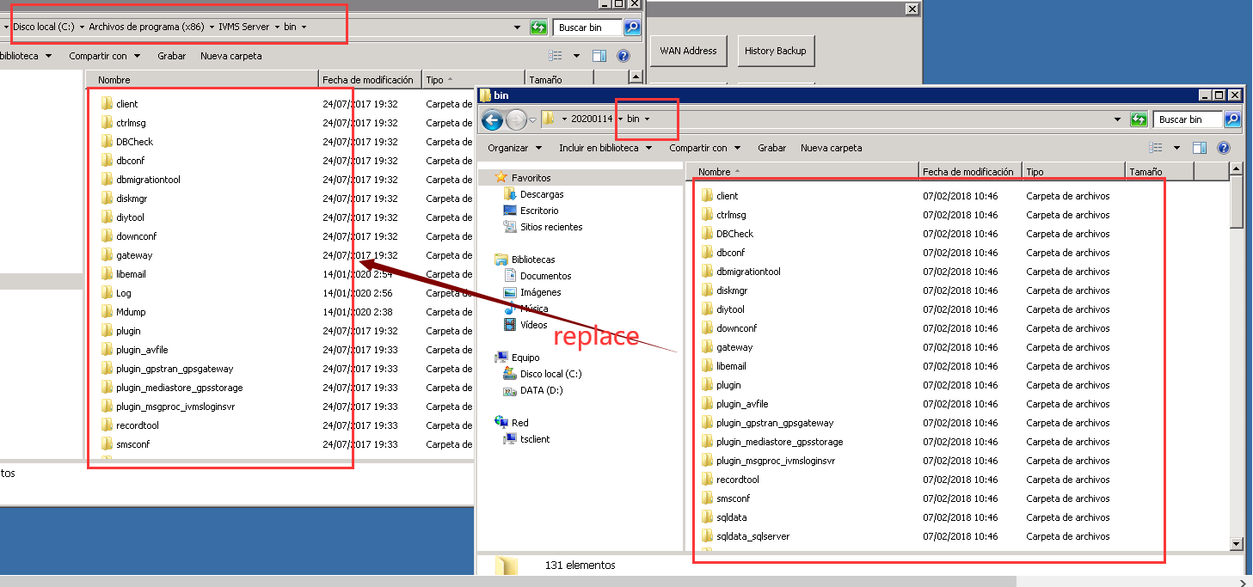Click the refresh icon in the IVMS Server window
Screen dimensions: 1253x587
tap(538, 28)
